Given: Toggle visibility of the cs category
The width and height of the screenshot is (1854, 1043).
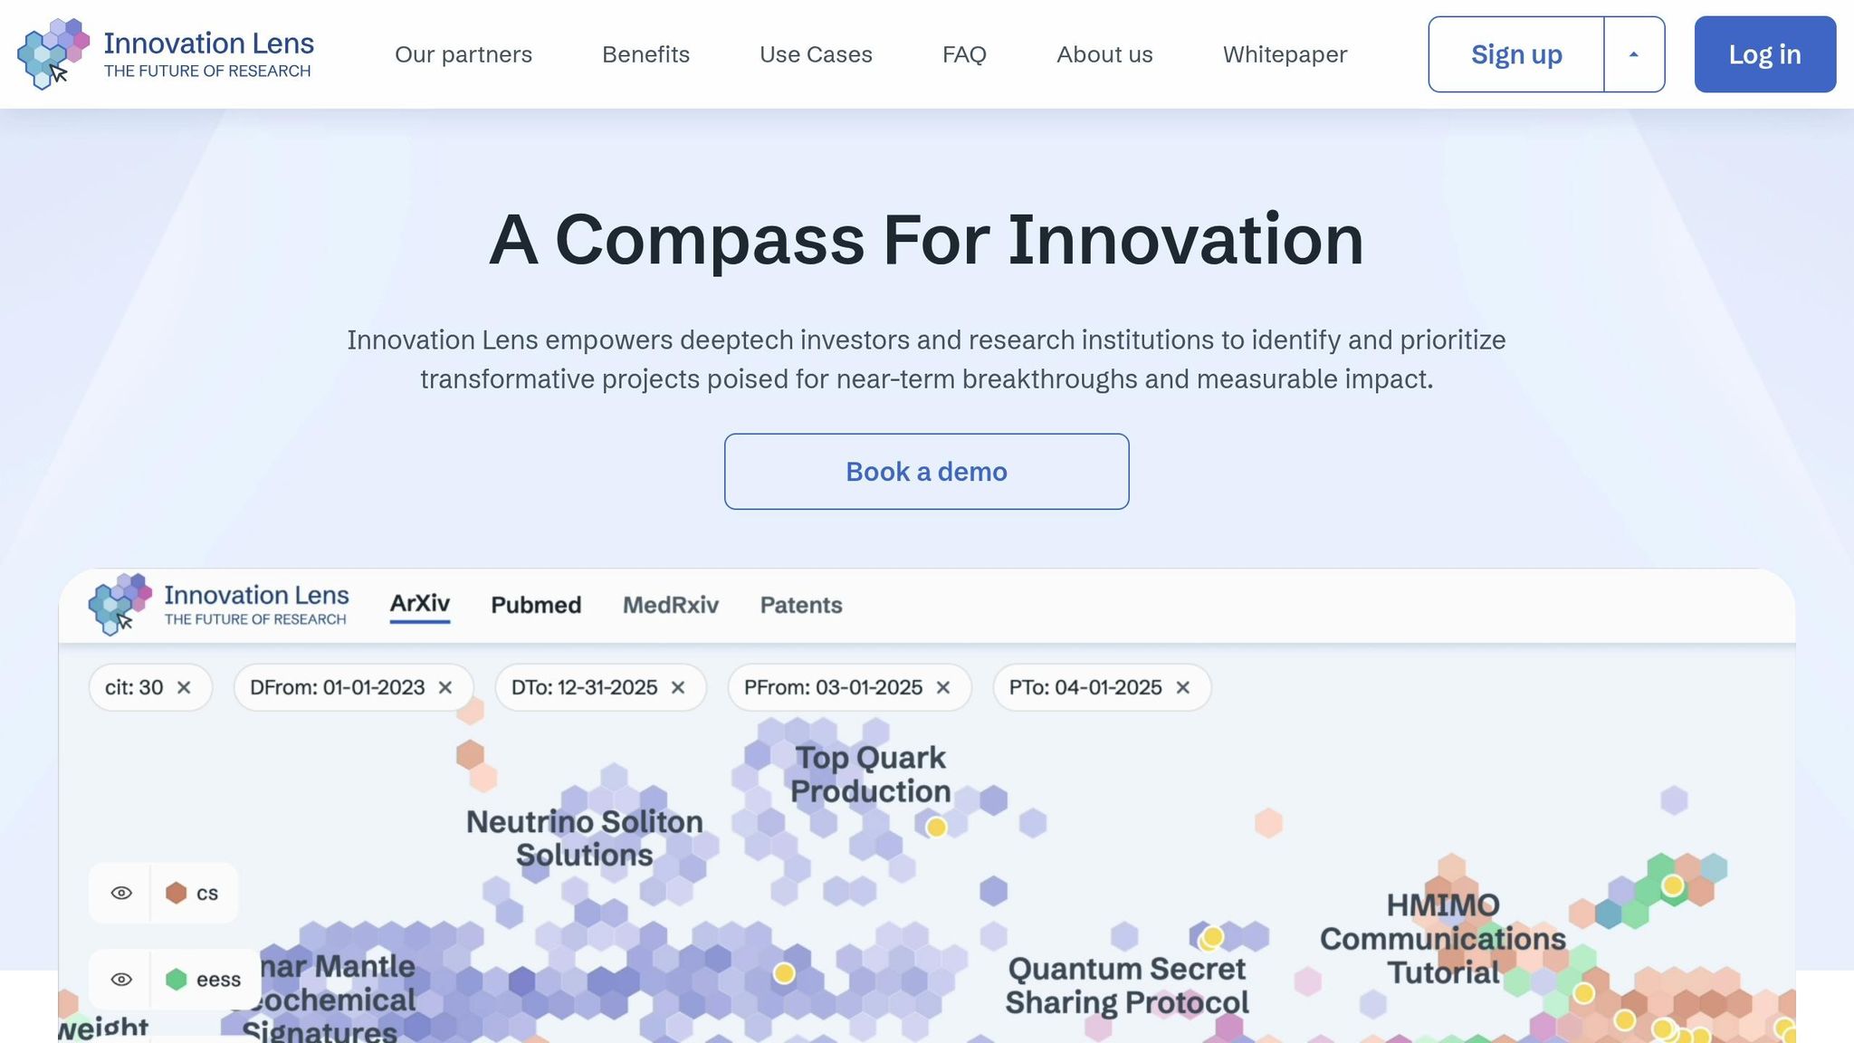Looking at the screenshot, I should tap(120, 893).
